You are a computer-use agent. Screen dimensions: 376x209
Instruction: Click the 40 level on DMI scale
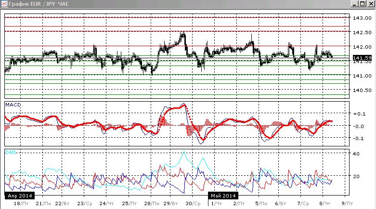[356, 154]
